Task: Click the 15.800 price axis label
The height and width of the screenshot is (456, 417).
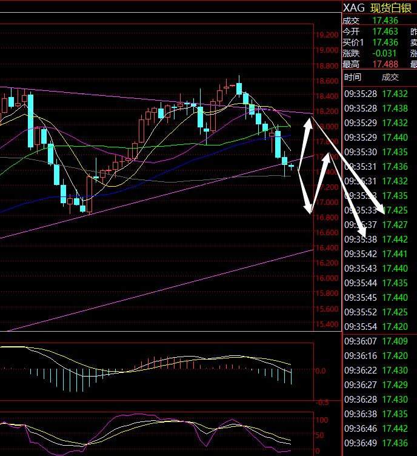Action: [327, 293]
